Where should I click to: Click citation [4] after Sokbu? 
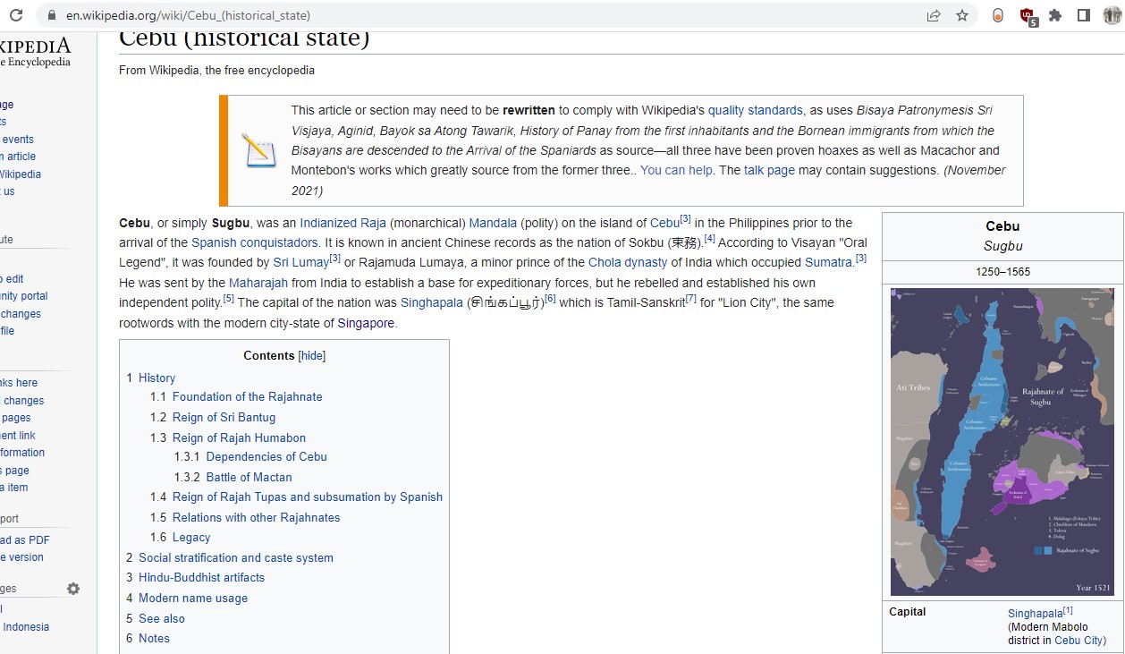click(710, 239)
